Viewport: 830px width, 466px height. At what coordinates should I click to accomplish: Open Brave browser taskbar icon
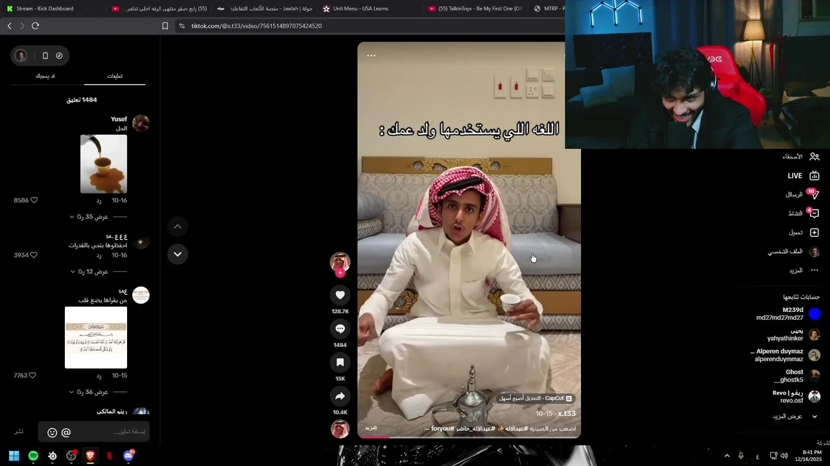[x=90, y=456]
